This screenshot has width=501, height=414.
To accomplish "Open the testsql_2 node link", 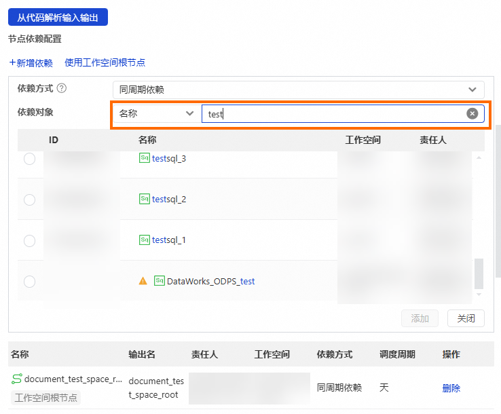I will click(169, 200).
